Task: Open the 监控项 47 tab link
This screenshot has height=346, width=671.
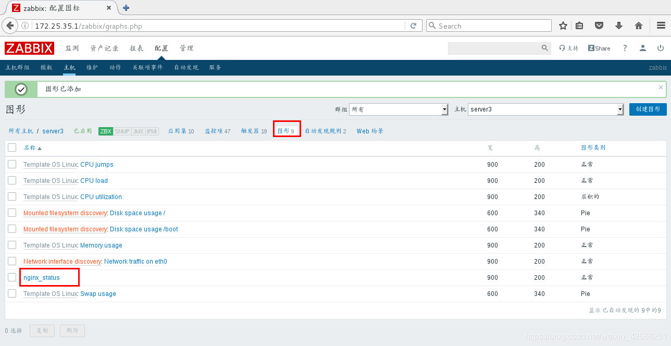Action: tap(218, 131)
